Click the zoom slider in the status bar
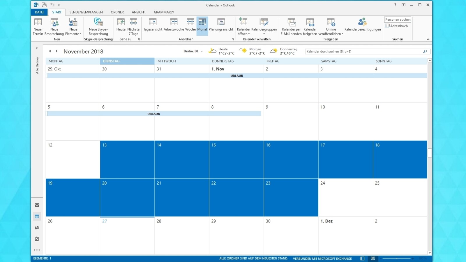This screenshot has width=466, height=262. pyautogui.click(x=397, y=259)
